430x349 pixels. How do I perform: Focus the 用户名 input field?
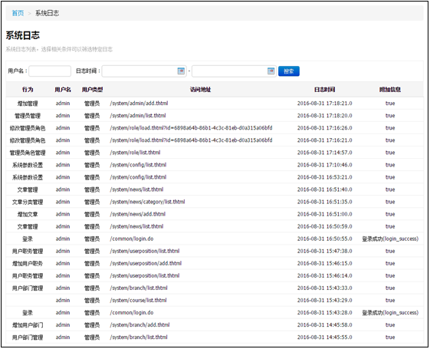50,71
